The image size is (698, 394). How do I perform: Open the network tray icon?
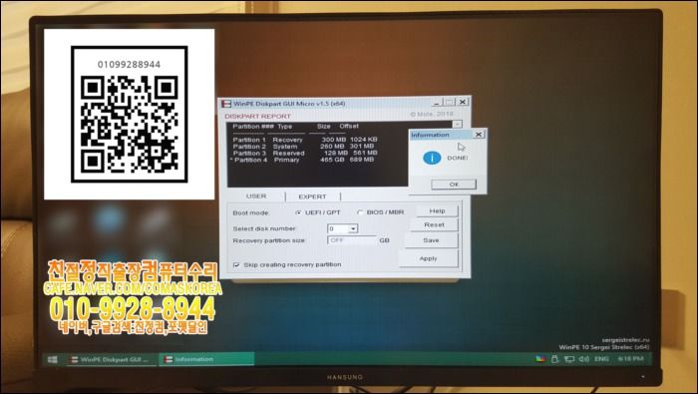[x=569, y=359]
